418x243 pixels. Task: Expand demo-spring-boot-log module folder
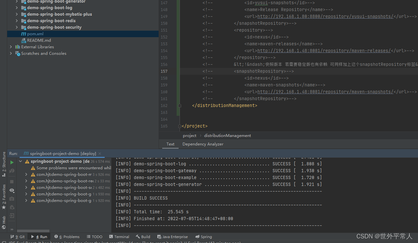pos(17,8)
